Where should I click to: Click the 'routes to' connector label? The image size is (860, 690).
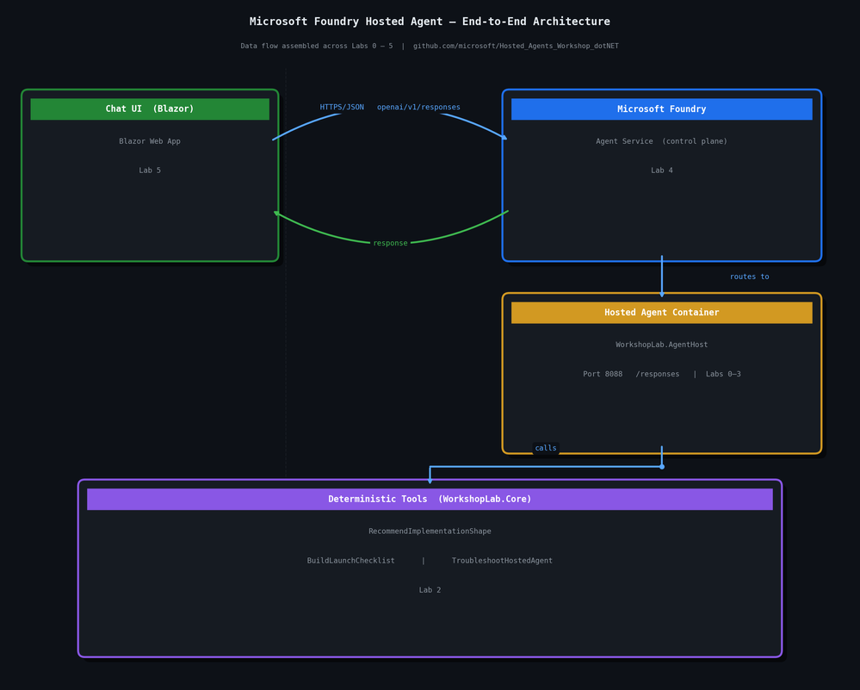pos(749,277)
